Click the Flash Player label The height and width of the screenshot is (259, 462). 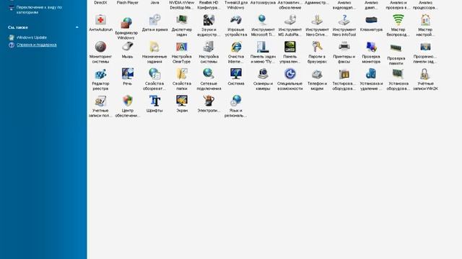[x=127, y=2]
